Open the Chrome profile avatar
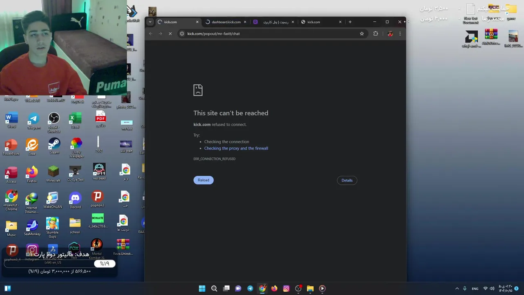The width and height of the screenshot is (524, 295). [390, 34]
